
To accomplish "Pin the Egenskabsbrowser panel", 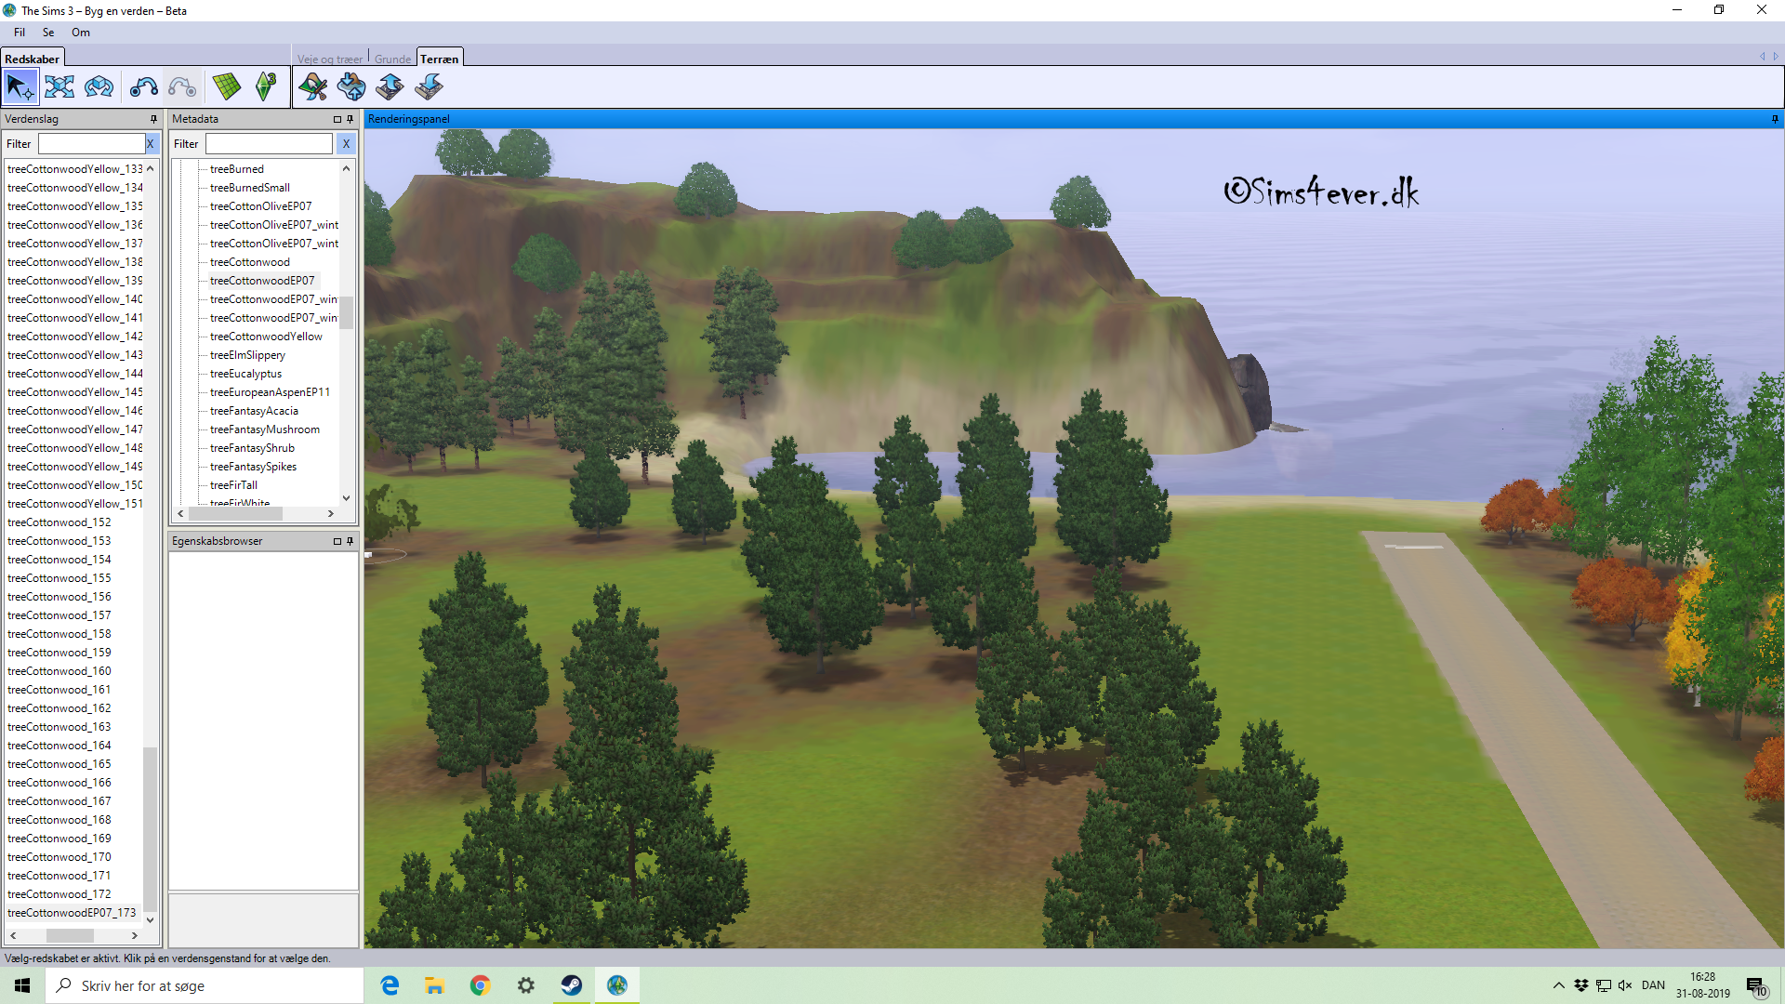I will [350, 541].
